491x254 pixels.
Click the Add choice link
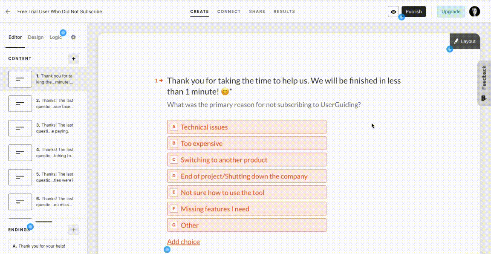[x=183, y=242]
